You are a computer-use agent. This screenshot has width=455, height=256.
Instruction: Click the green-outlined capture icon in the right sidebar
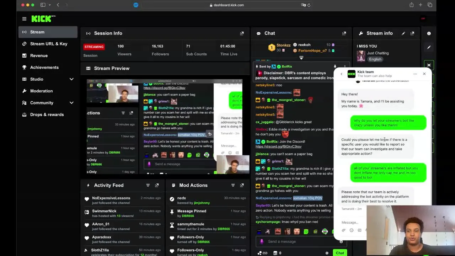click(429, 65)
